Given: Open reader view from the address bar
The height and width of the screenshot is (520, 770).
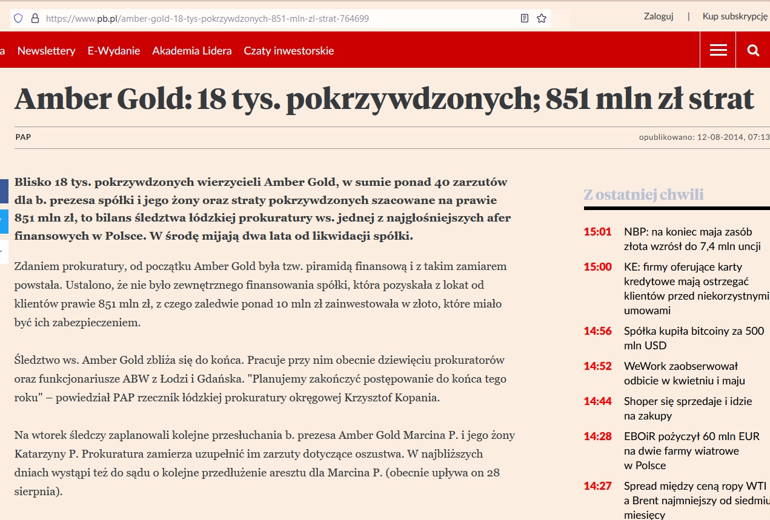Looking at the screenshot, I should pyautogui.click(x=523, y=19).
